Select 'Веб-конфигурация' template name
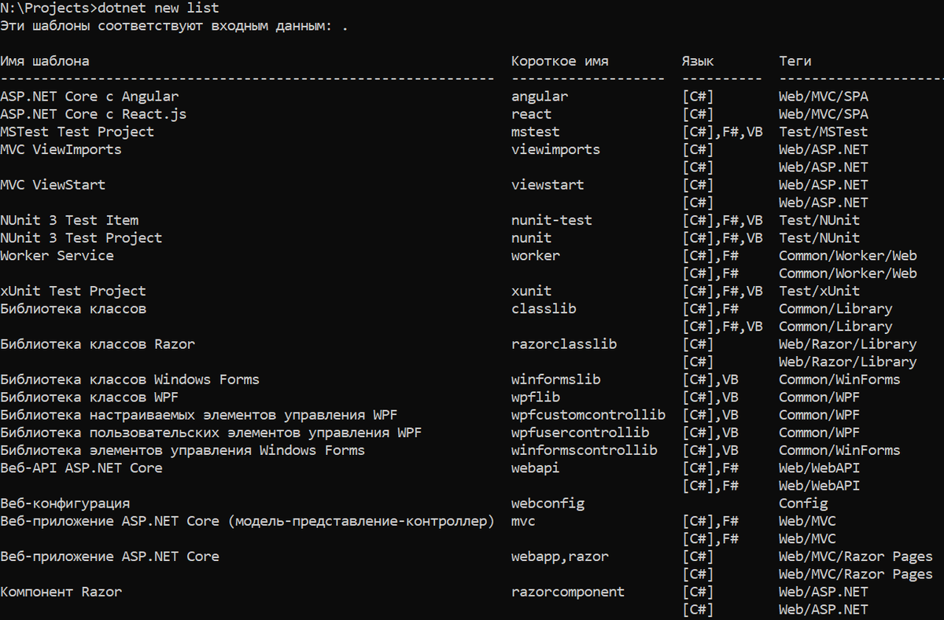 [65, 503]
